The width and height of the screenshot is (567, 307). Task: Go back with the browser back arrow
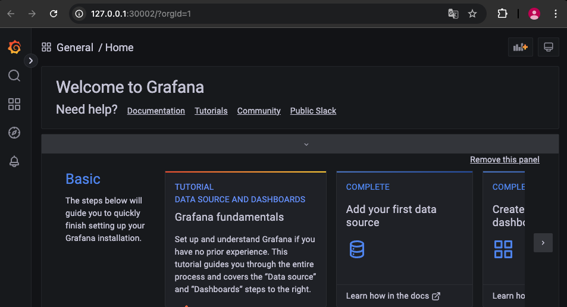(x=11, y=14)
